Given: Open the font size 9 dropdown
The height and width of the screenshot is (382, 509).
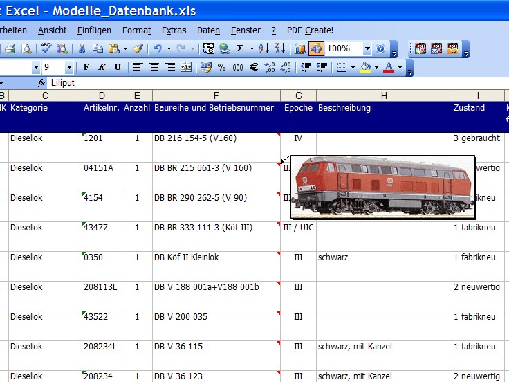Looking at the screenshot, I should click(x=69, y=67).
